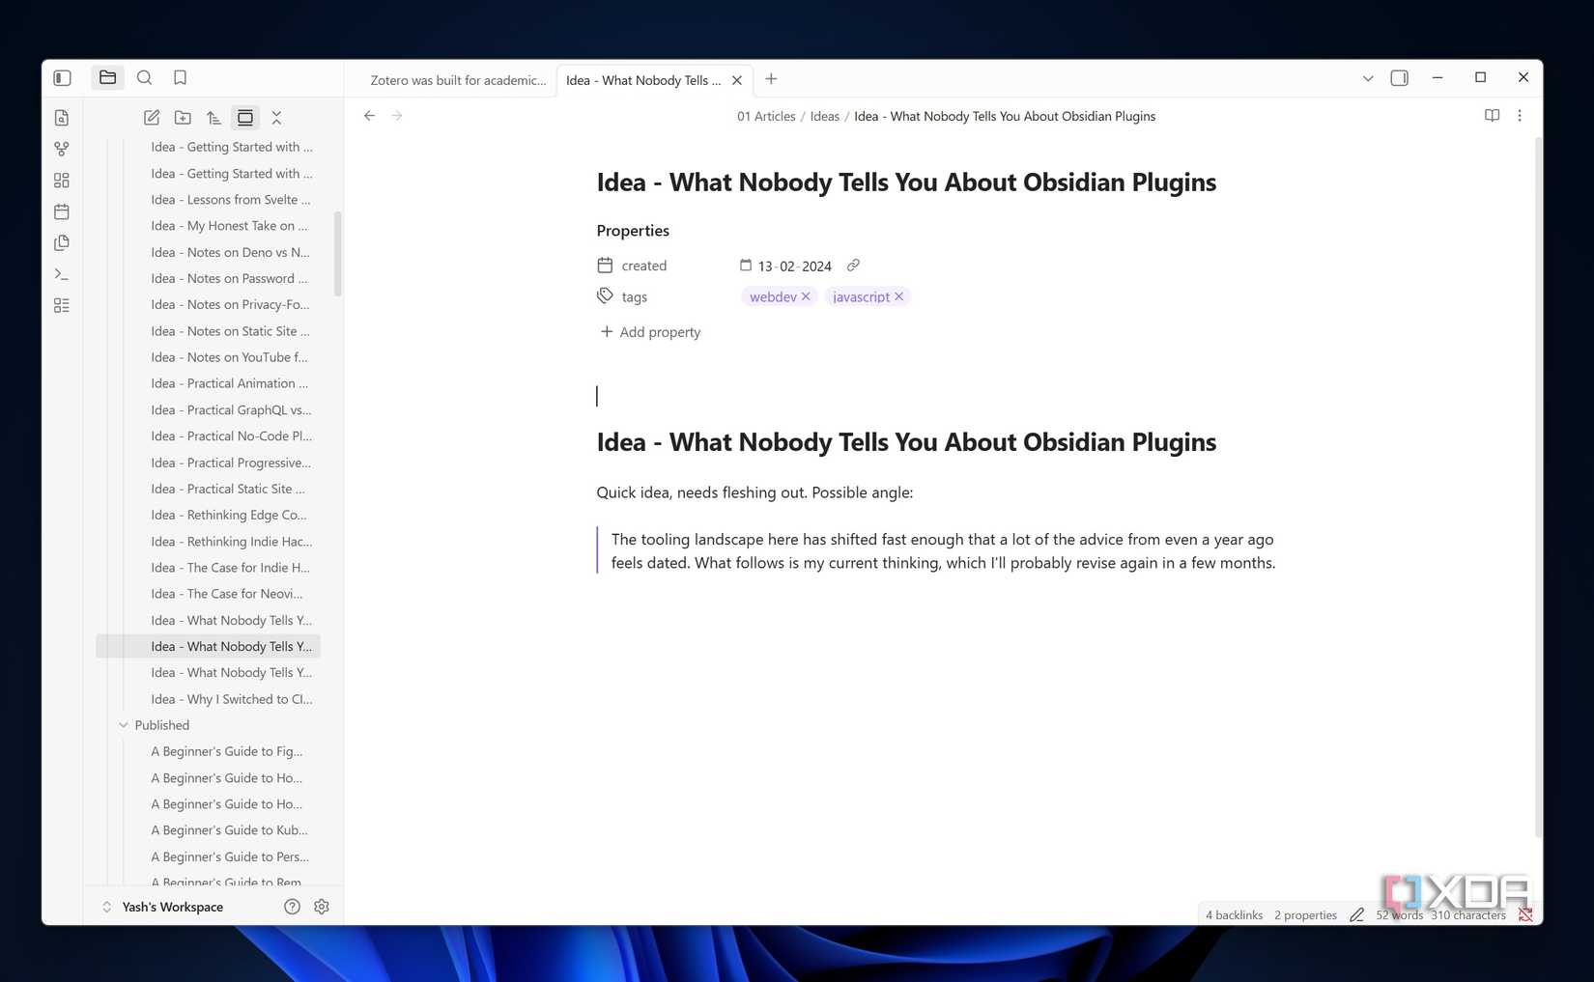Open note more options three-dot menu
The width and height of the screenshot is (1594, 982).
1520,116
